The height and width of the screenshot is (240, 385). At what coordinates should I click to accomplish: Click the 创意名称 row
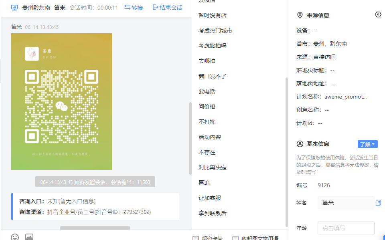(312, 110)
